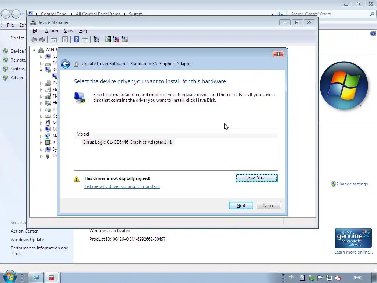
Task: Open the View menu in Device Manager
Action: [x=68, y=31]
